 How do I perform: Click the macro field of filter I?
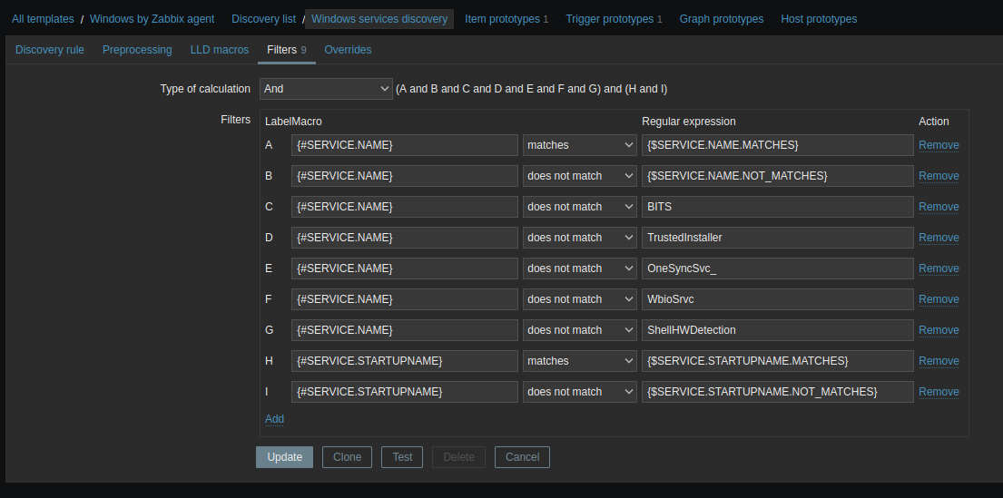[404, 392]
